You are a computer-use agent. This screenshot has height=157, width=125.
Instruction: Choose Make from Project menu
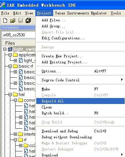[x=80, y=89]
